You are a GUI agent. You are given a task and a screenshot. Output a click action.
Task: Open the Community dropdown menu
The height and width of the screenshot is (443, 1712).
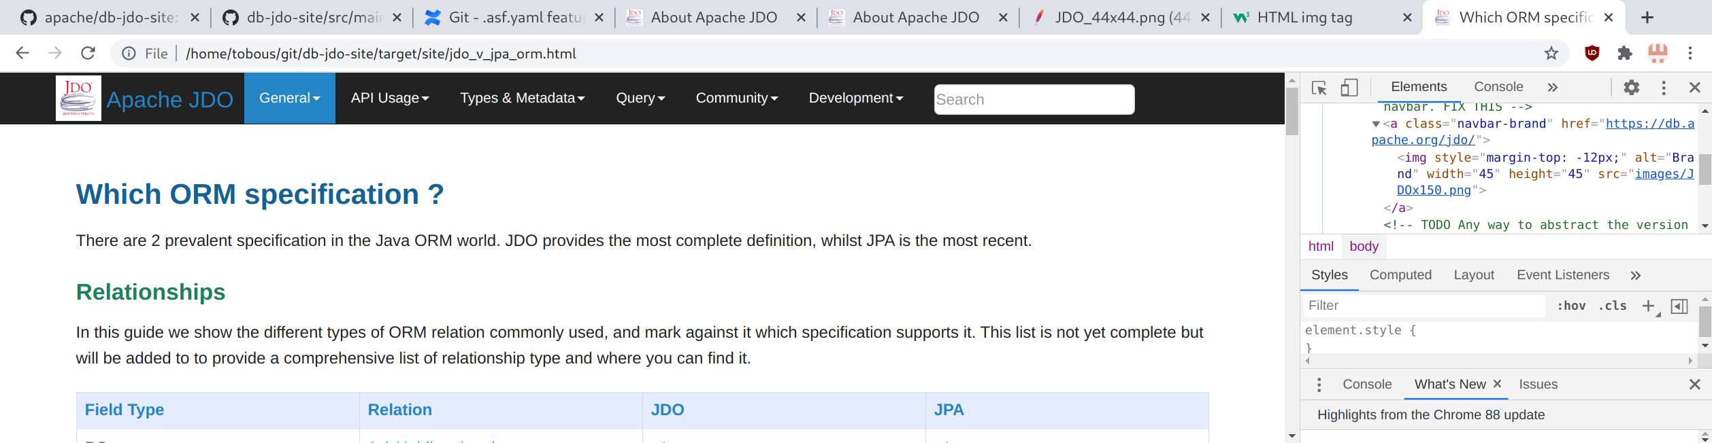click(736, 98)
